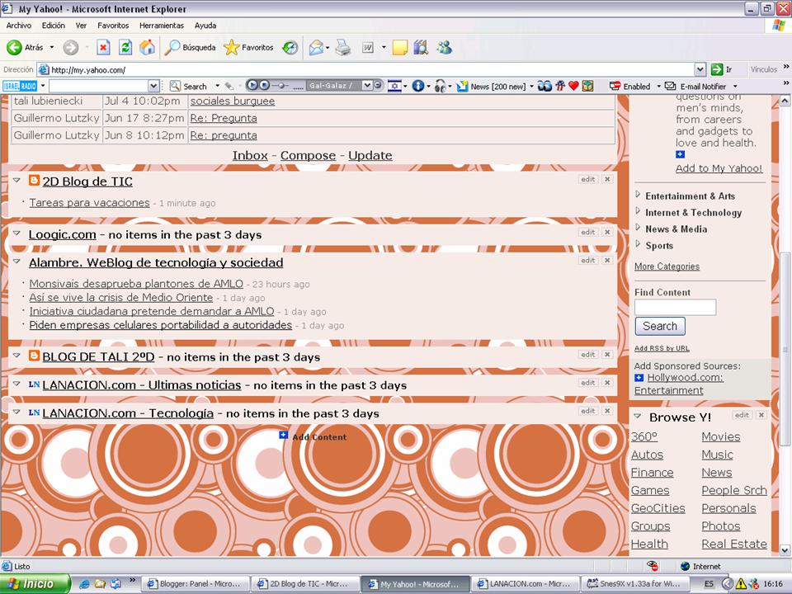792x594 pixels.
Task: Open the Research books icon
Action: [421, 48]
